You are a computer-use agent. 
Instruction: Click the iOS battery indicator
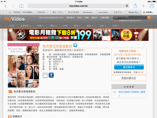pyautogui.click(x=154, y=2)
